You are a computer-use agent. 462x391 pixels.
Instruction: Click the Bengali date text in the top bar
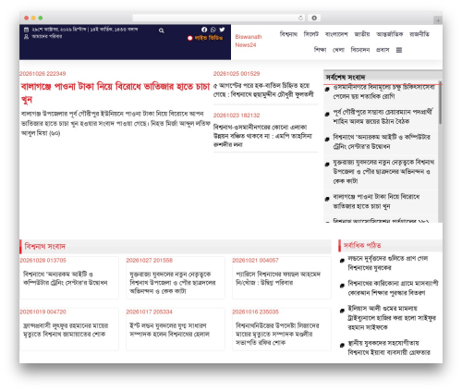tap(85, 30)
